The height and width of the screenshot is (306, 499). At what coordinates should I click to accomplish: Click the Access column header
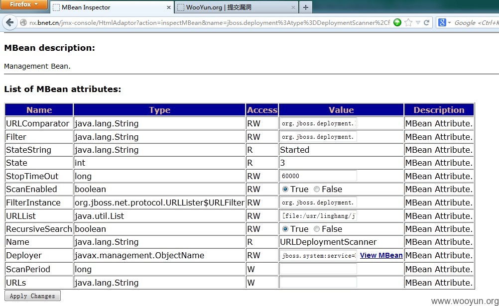[x=262, y=110]
